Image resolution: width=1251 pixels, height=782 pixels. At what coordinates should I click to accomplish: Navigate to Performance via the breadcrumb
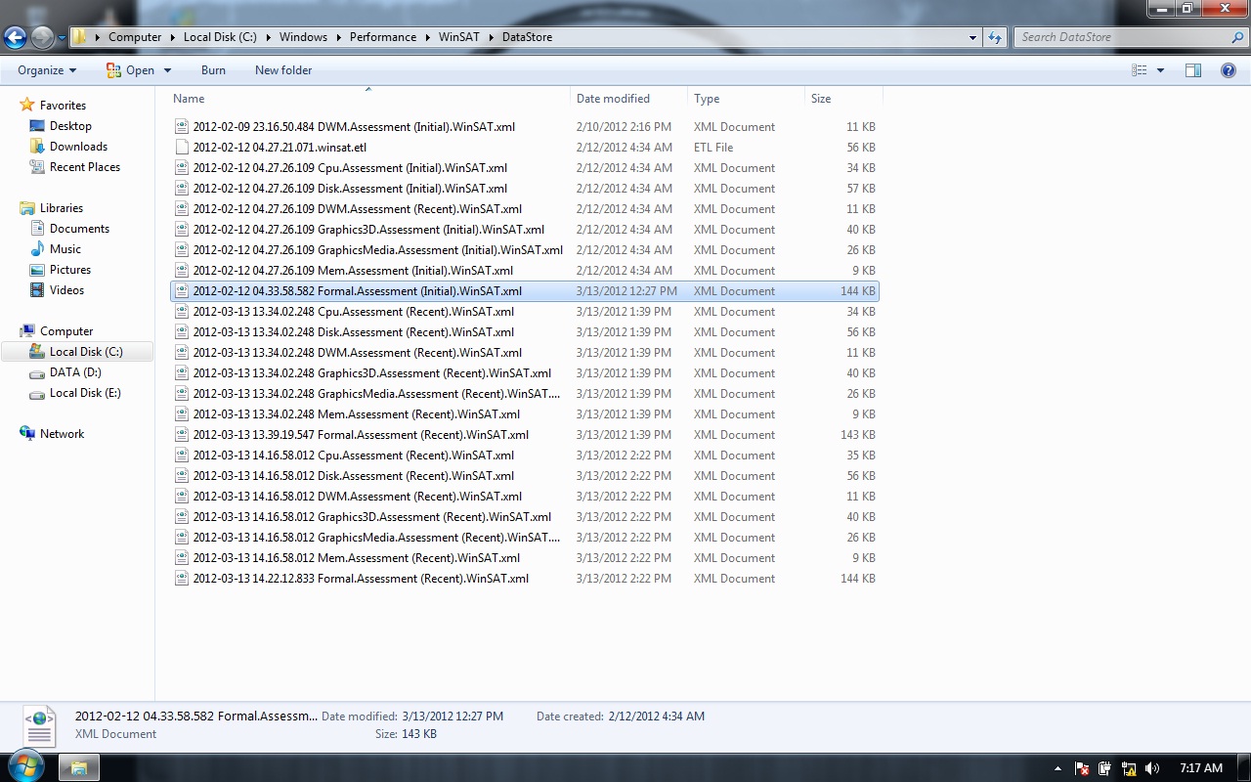tap(382, 36)
